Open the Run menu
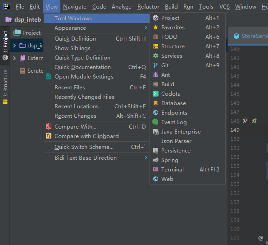Screen dimensions: 268x245 188,7
